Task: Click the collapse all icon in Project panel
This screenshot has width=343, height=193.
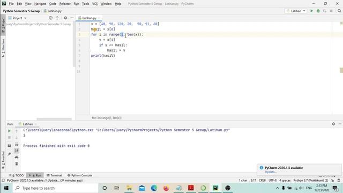Action: (57, 18)
